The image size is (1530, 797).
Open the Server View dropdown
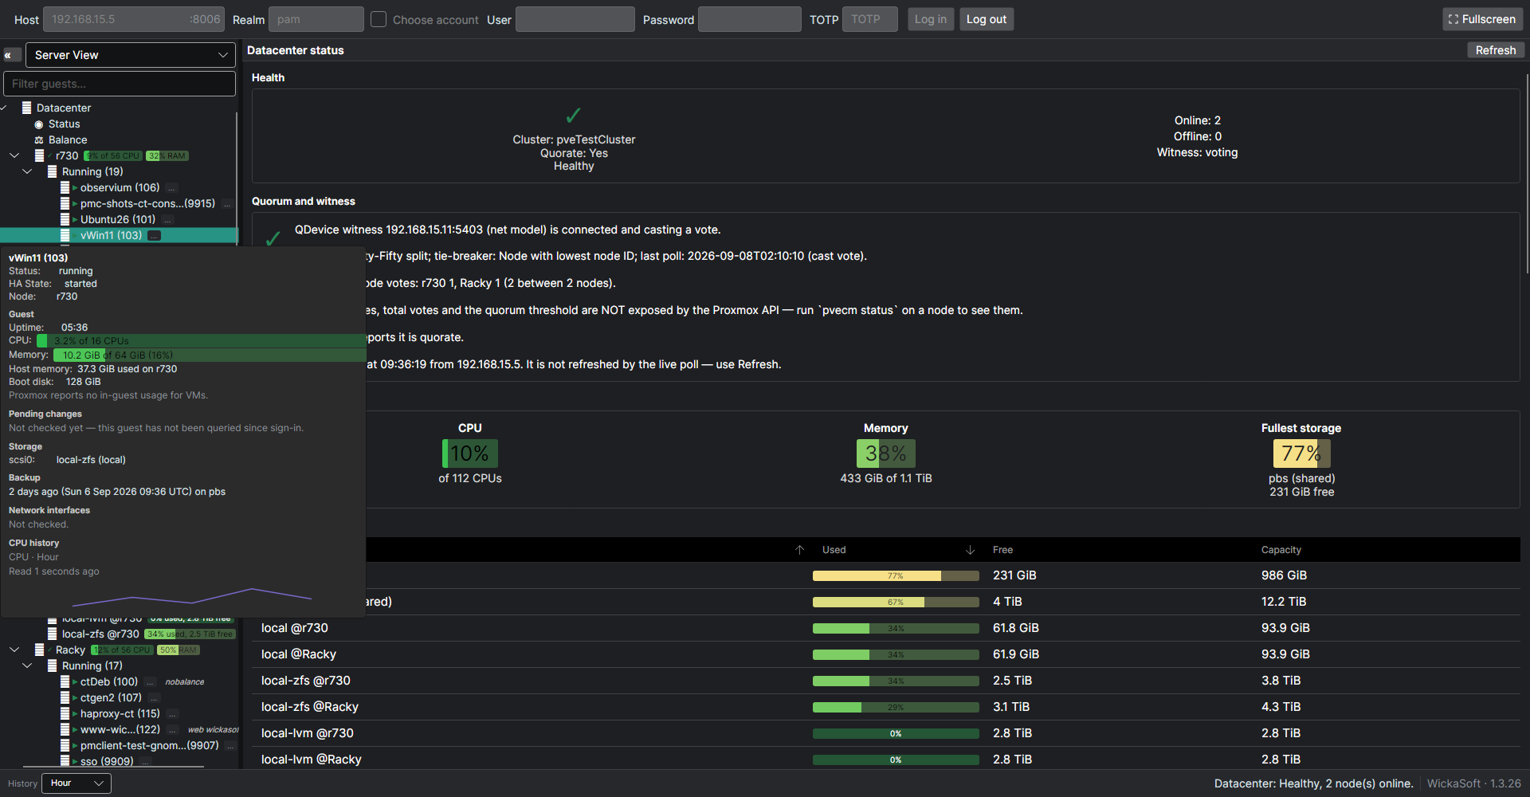[131, 55]
